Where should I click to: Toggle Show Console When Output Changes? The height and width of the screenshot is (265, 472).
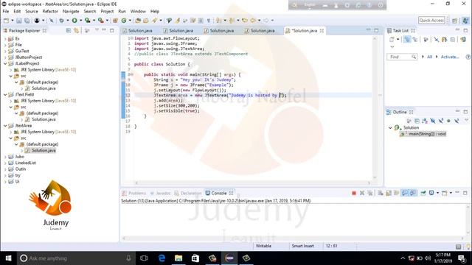click(x=405, y=193)
